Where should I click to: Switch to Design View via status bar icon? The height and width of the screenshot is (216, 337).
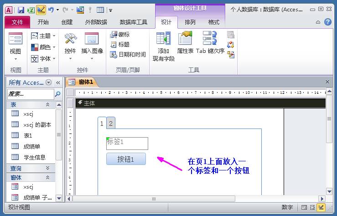click(321, 207)
